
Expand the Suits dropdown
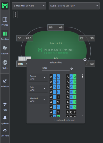pyautogui.click(x=38, y=89)
